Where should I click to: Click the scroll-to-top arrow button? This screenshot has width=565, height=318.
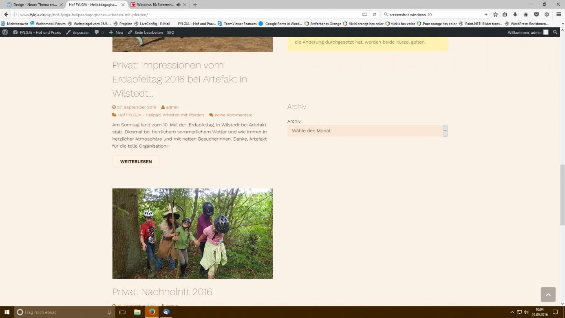(548, 294)
